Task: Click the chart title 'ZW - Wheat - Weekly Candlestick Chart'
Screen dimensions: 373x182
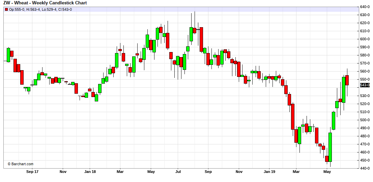Action: tap(45, 3)
